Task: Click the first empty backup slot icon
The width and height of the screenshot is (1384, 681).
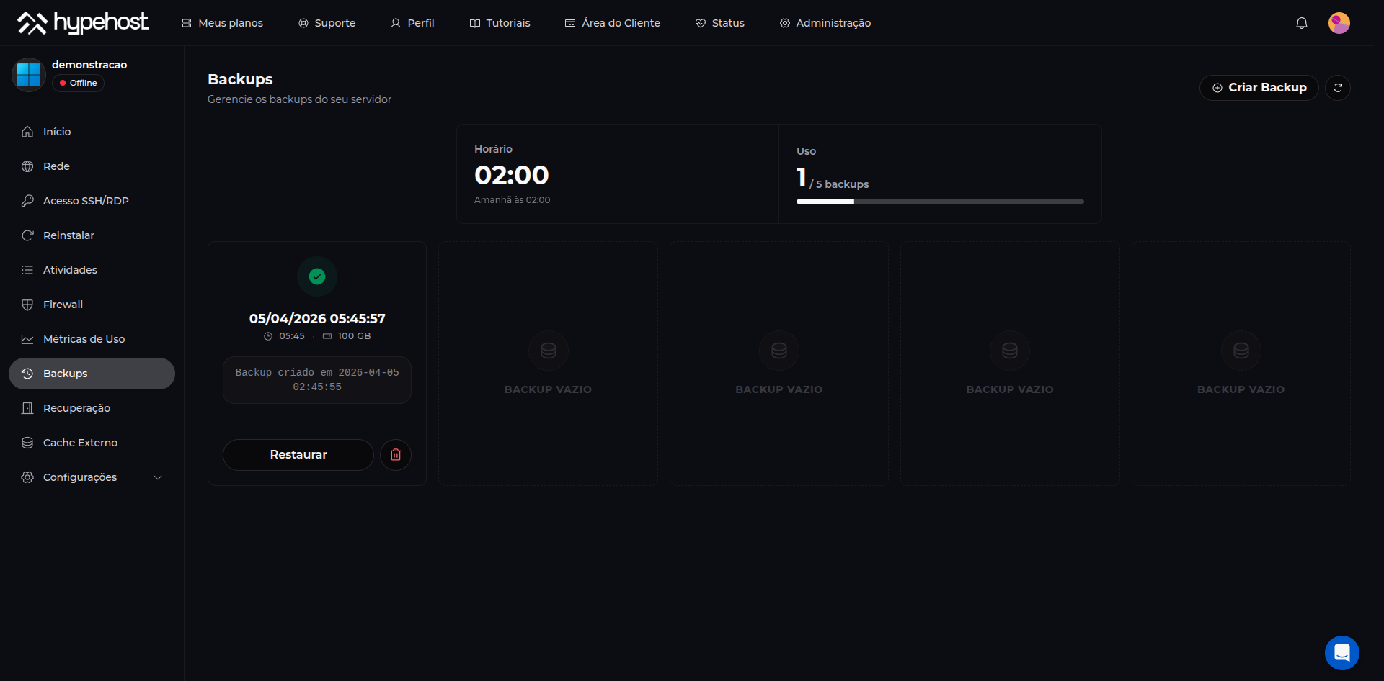Action: pyautogui.click(x=548, y=351)
